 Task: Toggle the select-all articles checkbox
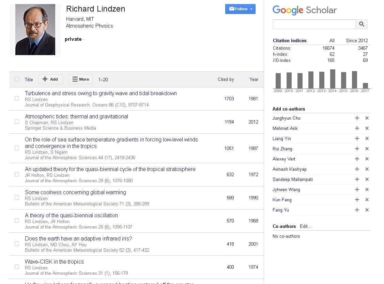[x=17, y=79]
